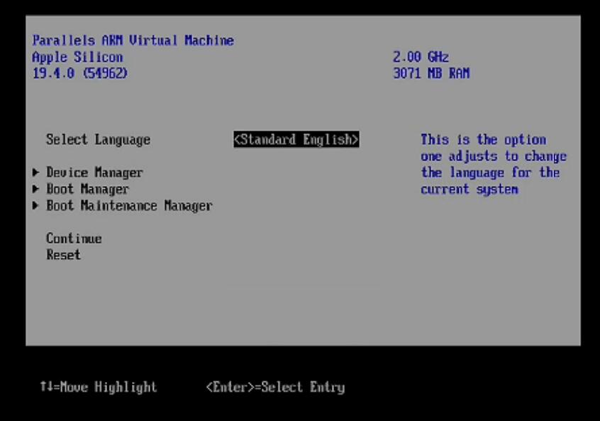Click the 19.4.0 (54962) version number
Screen dimensions: 600x421
click(79, 73)
